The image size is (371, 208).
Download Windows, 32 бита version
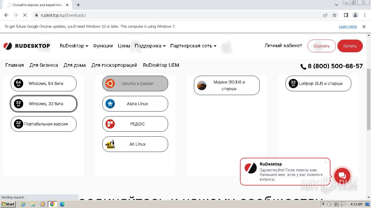point(43,104)
